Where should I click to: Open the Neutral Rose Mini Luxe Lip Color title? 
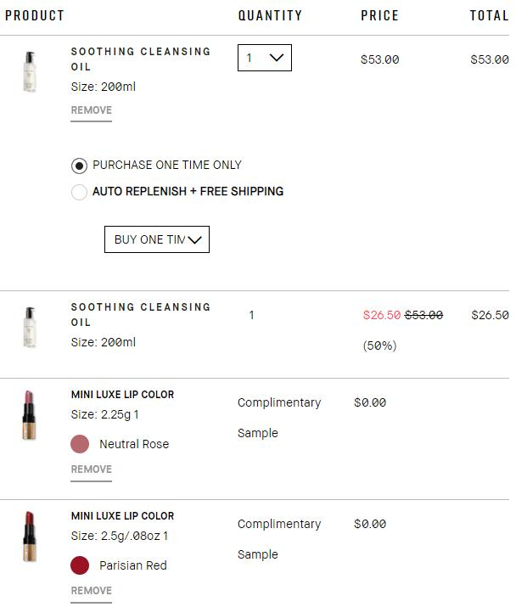(122, 395)
